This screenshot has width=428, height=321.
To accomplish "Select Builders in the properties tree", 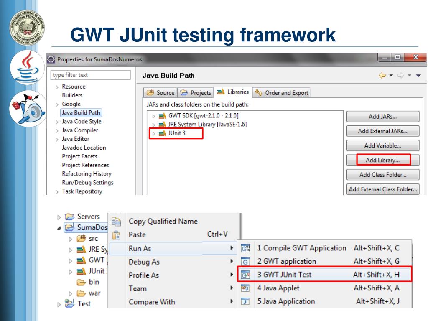I will point(72,95).
